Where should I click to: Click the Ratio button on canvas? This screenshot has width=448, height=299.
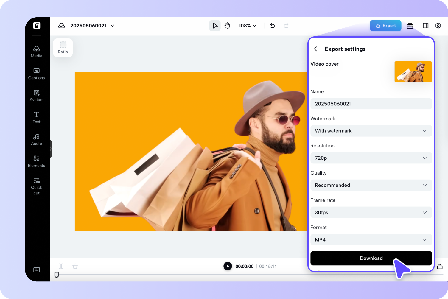click(63, 48)
